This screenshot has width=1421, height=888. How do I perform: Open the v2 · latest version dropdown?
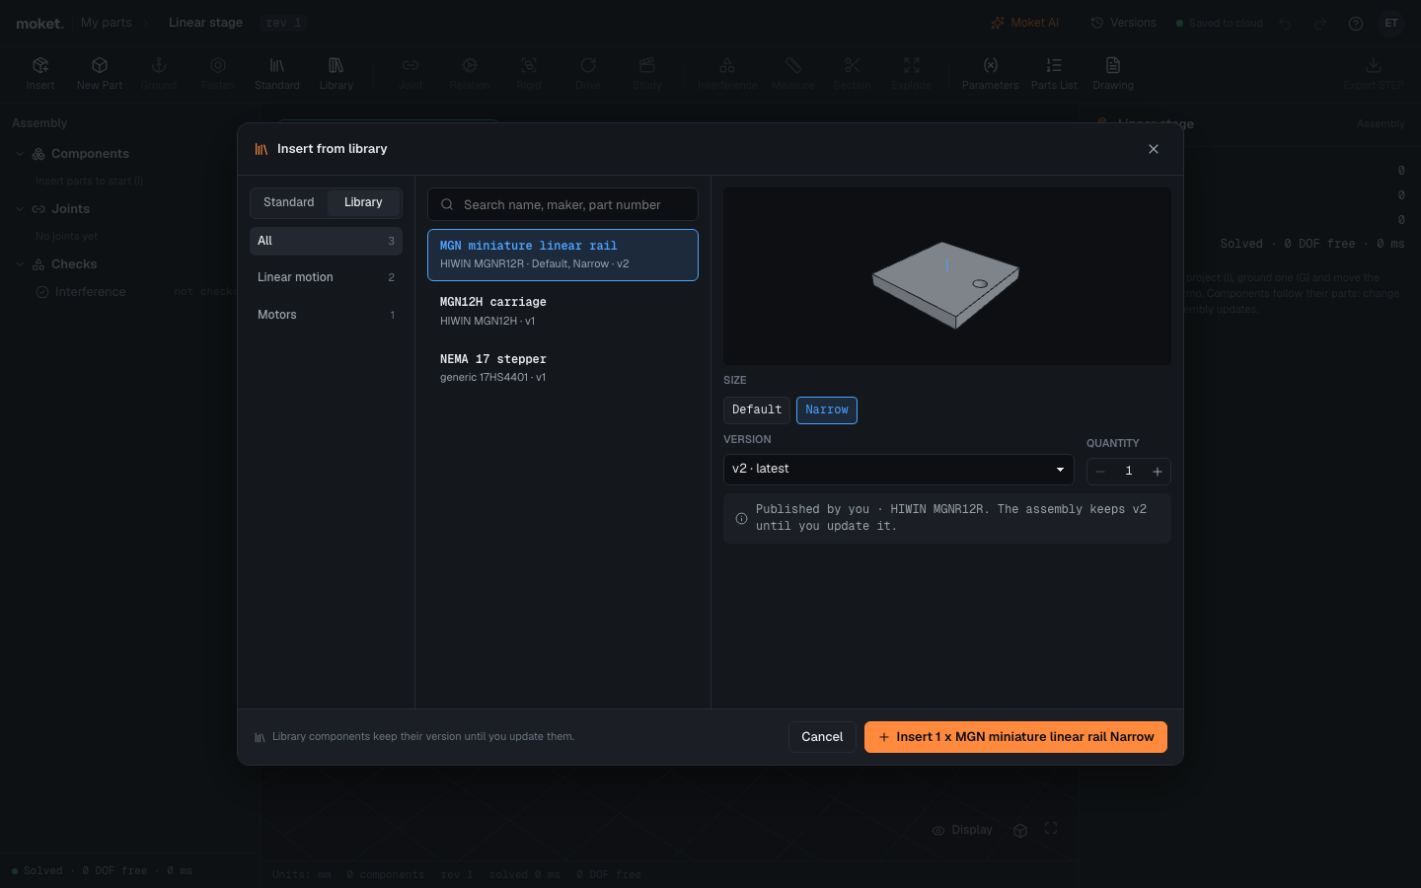(898, 470)
